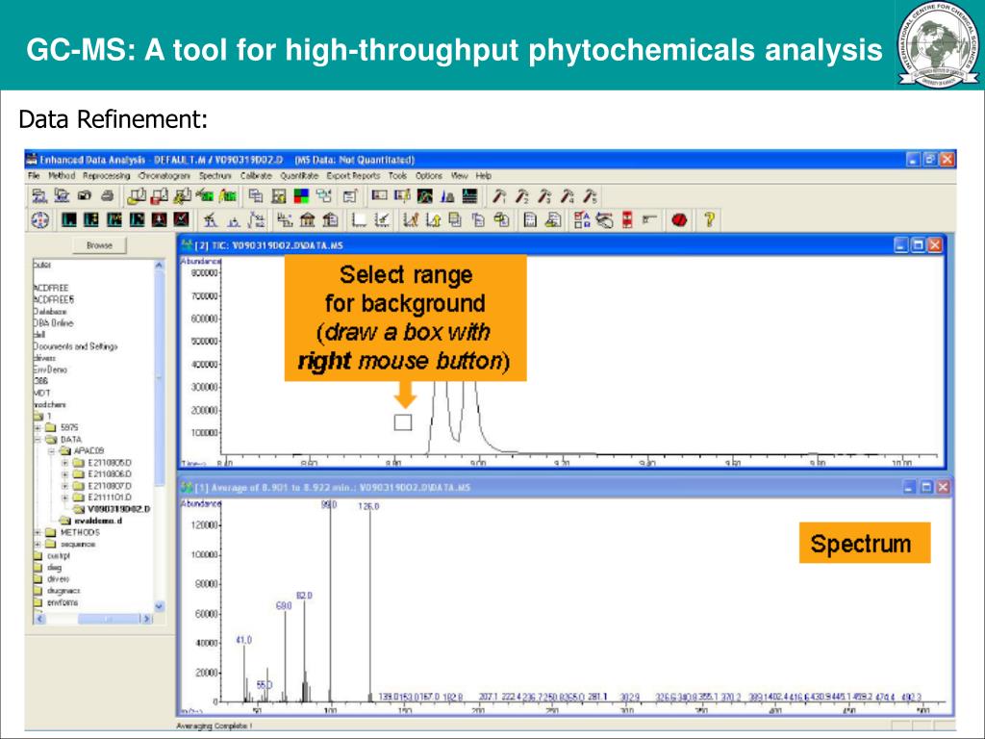Click the hammer icon numbered 3

click(x=544, y=196)
